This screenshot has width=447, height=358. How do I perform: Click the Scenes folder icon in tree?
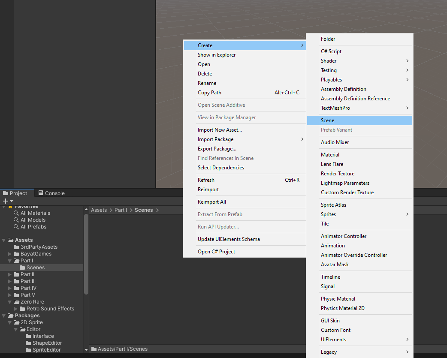[x=22, y=268]
